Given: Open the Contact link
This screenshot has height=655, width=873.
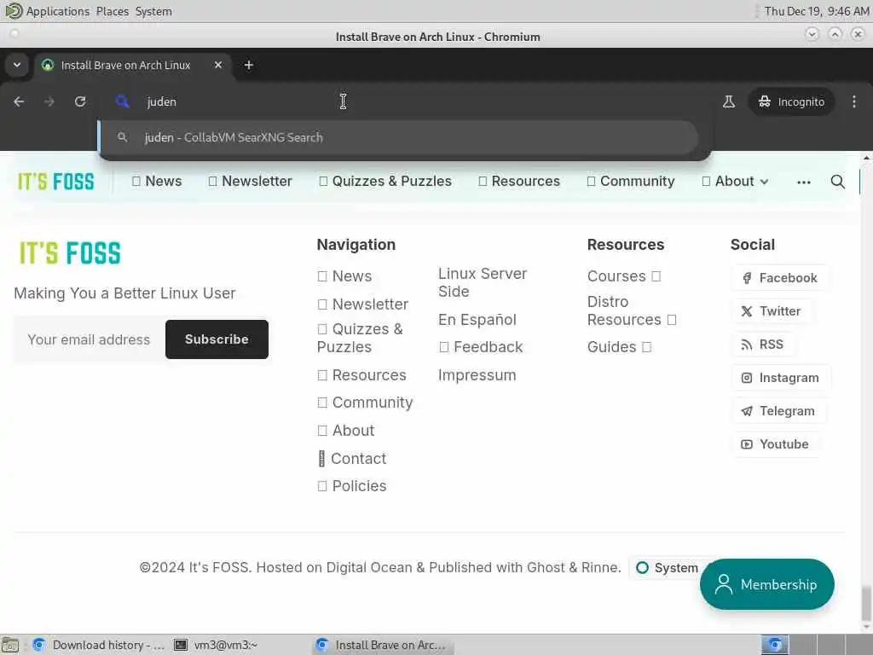Looking at the screenshot, I should click(352, 458).
